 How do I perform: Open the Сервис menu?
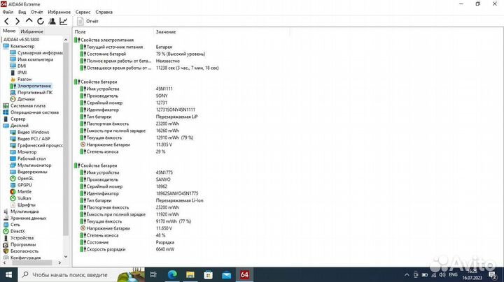pos(83,12)
